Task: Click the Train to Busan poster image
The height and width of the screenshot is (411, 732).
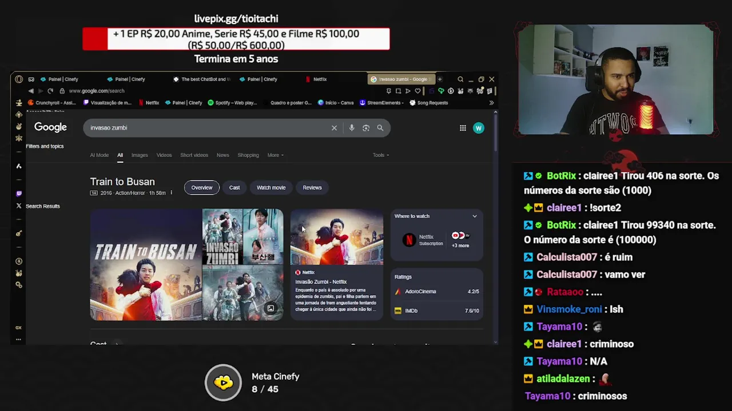Action: [146, 265]
